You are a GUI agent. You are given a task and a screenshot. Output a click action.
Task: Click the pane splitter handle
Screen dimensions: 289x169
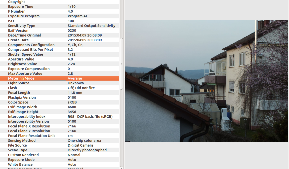pyautogui.click(x=124, y=78)
